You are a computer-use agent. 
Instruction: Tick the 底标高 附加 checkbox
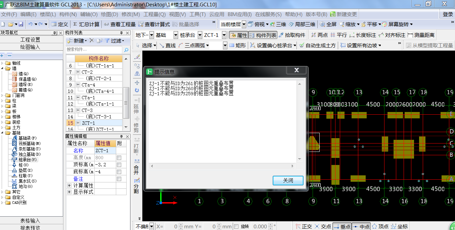click(x=119, y=172)
